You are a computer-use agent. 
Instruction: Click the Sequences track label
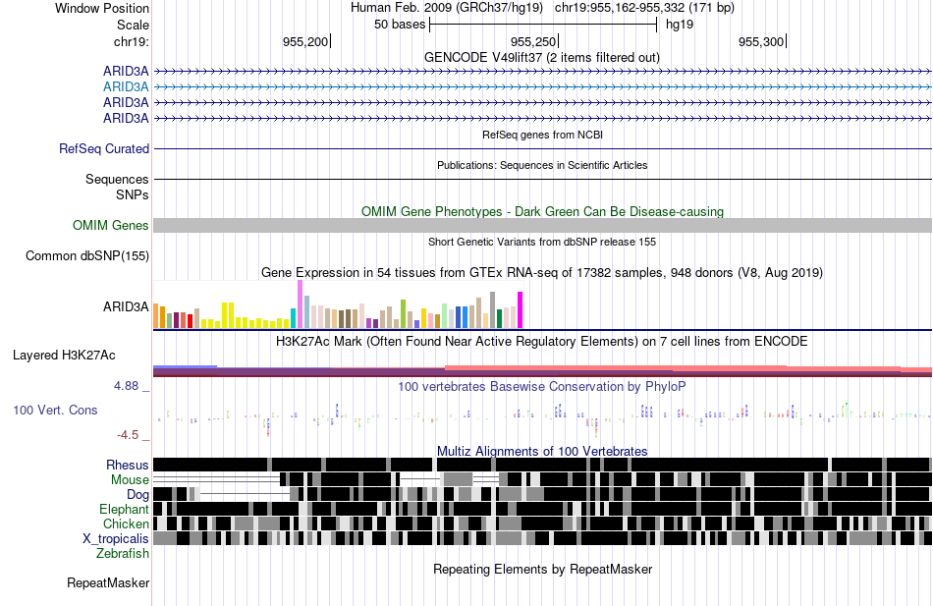117,179
